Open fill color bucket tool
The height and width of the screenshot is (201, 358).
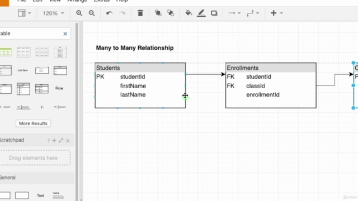click(189, 13)
